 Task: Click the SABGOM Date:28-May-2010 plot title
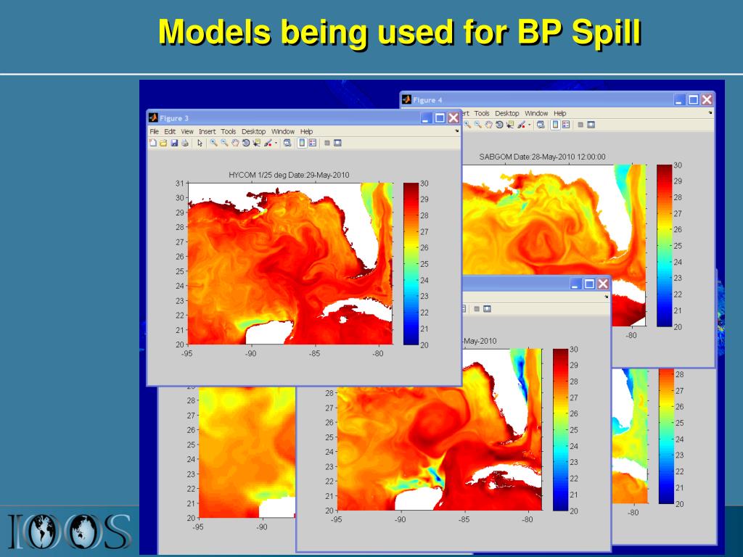[x=542, y=157]
